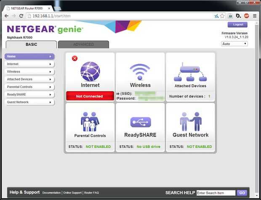Viewport: 261px width, 200px height.
Task: Click the Wireless tile title text
Action: click(140, 85)
